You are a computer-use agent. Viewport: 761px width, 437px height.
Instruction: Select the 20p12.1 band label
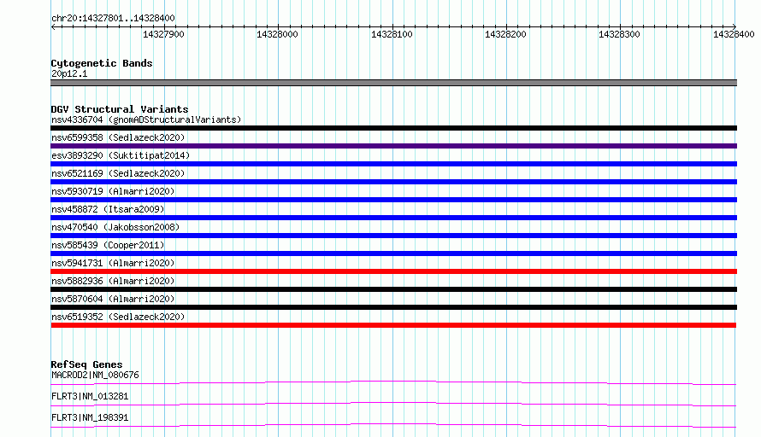coord(69,73)
